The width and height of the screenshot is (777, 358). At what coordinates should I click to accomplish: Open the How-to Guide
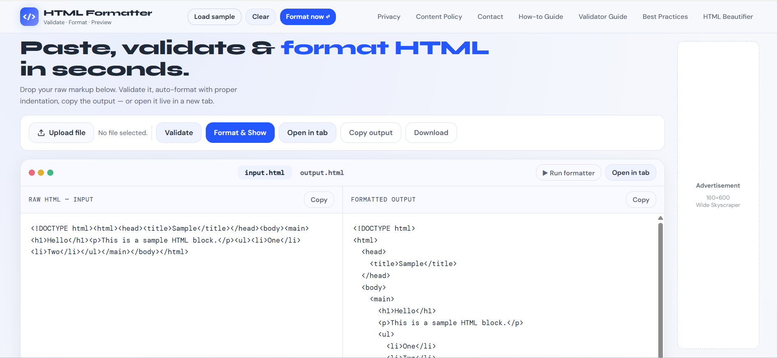tap(541, 17)
